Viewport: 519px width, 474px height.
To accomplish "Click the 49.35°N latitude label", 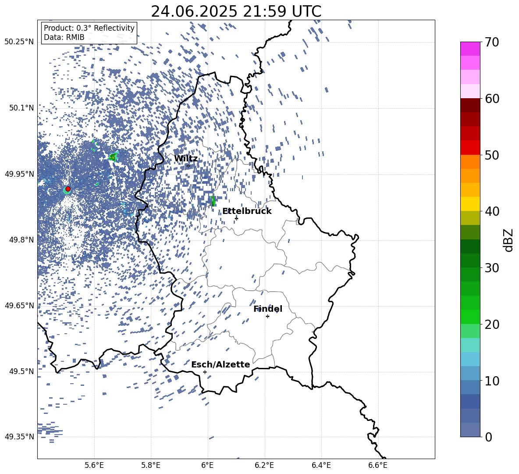I will tap(19, 437).
